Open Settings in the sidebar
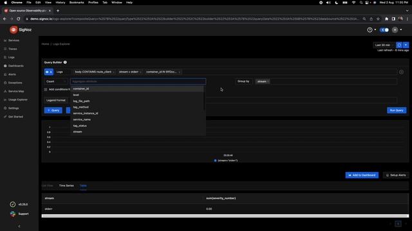The width and height of the screenshot is (412, 231). pos(14,108)
